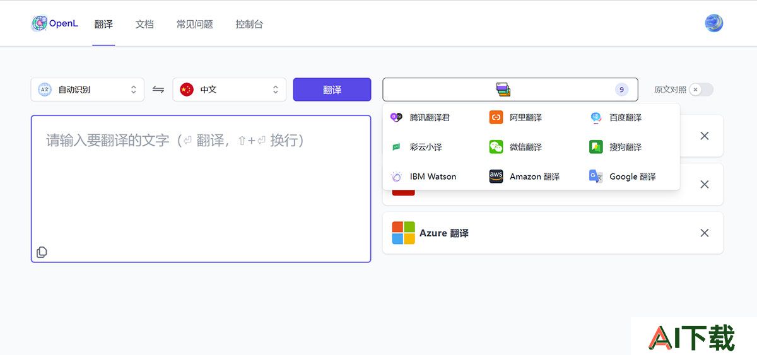Click the 阿里翻译 orange logo icon
This screenshot has height=355, width=757.
(496, 117)
